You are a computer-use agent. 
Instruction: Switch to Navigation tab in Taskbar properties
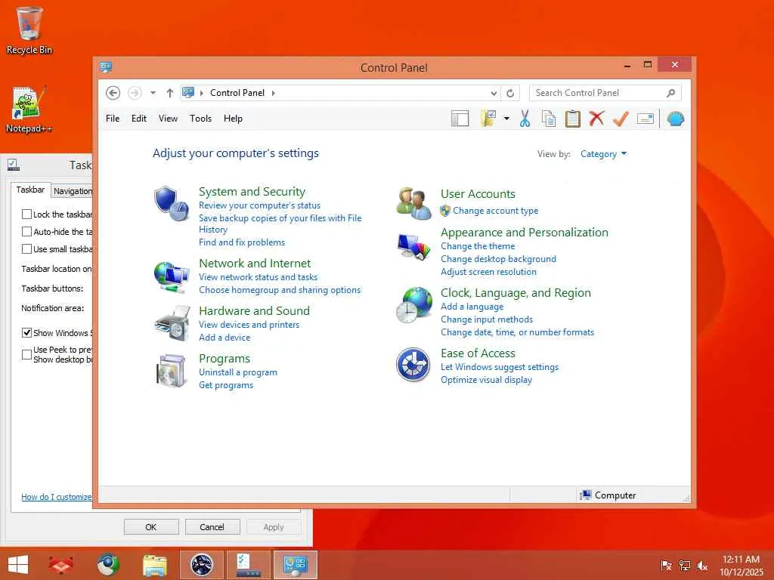click(72, 191)
